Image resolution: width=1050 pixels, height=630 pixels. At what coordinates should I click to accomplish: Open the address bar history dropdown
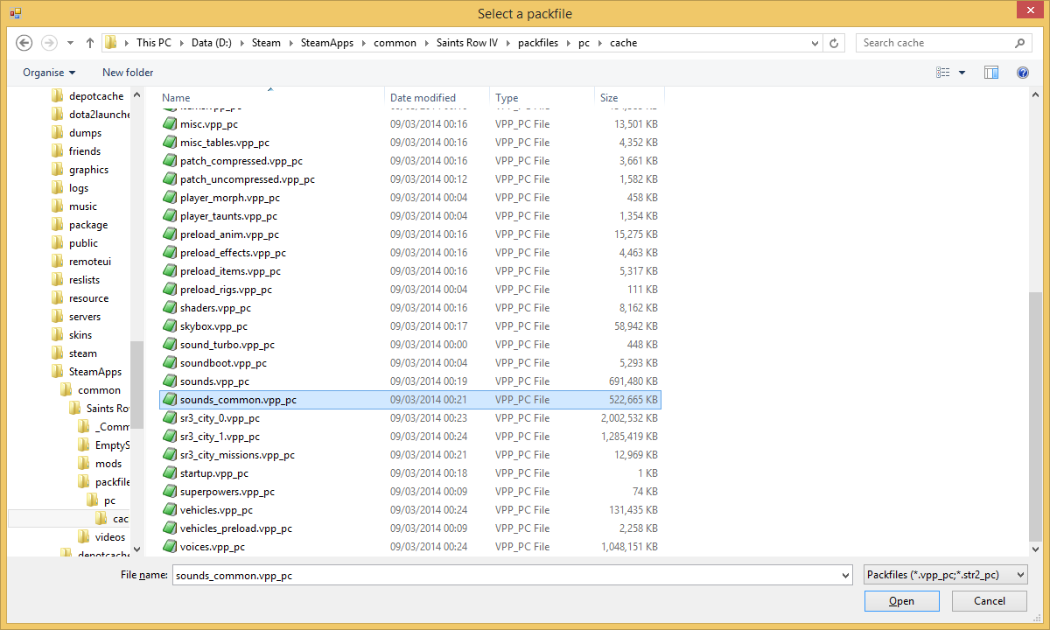tap(814, 43)
